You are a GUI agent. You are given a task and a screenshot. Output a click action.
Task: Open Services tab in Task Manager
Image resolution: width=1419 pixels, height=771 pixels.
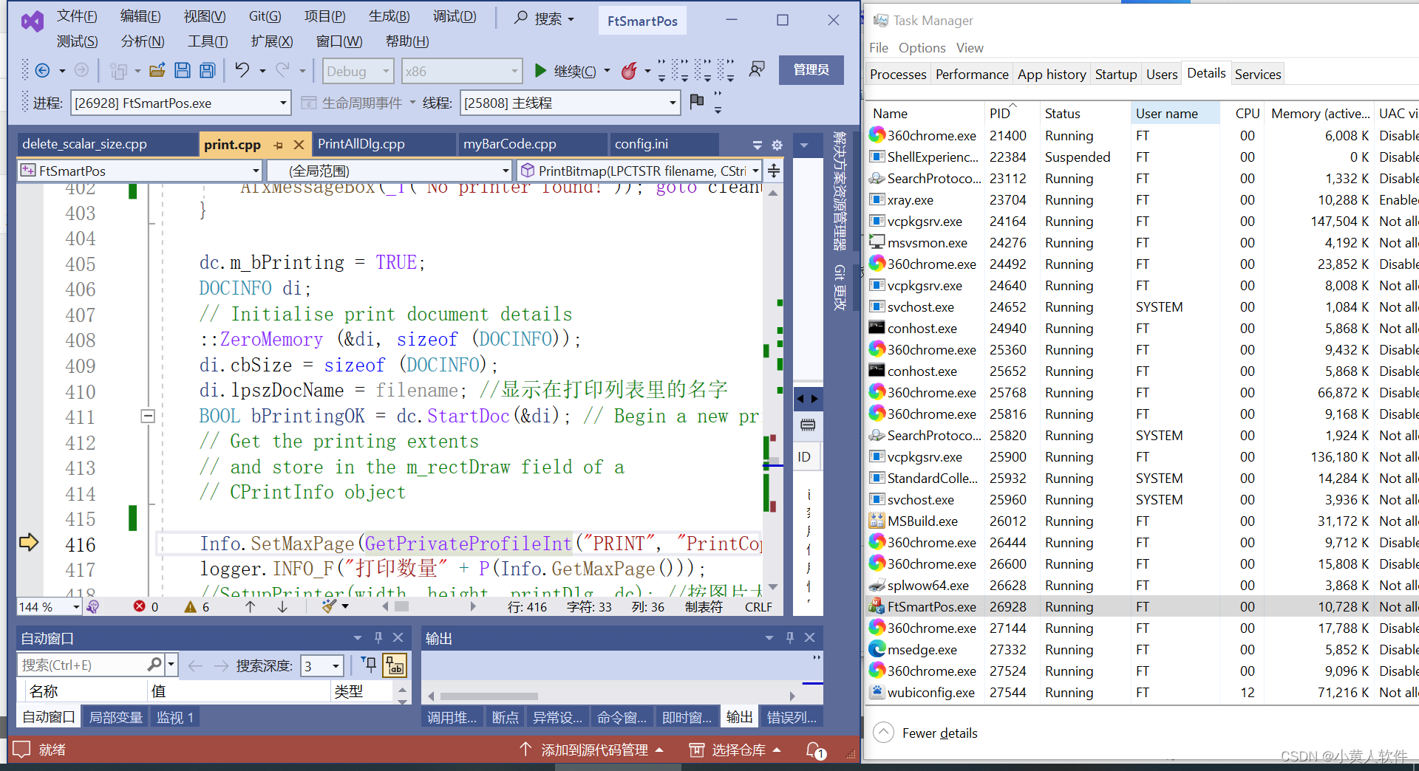(x=1257, y=74)
